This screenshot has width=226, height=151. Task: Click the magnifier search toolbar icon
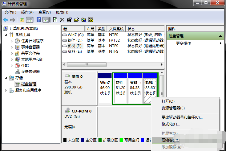[x=83, y=20]
